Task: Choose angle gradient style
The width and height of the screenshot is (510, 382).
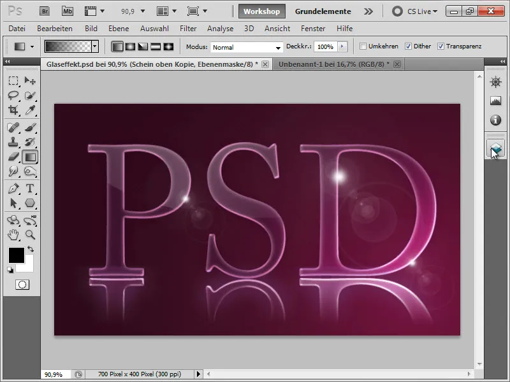Action: (143, 46)
